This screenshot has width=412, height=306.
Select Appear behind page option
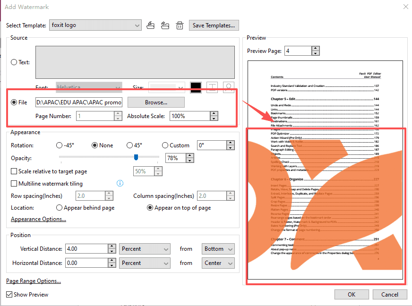click(60, 208)
